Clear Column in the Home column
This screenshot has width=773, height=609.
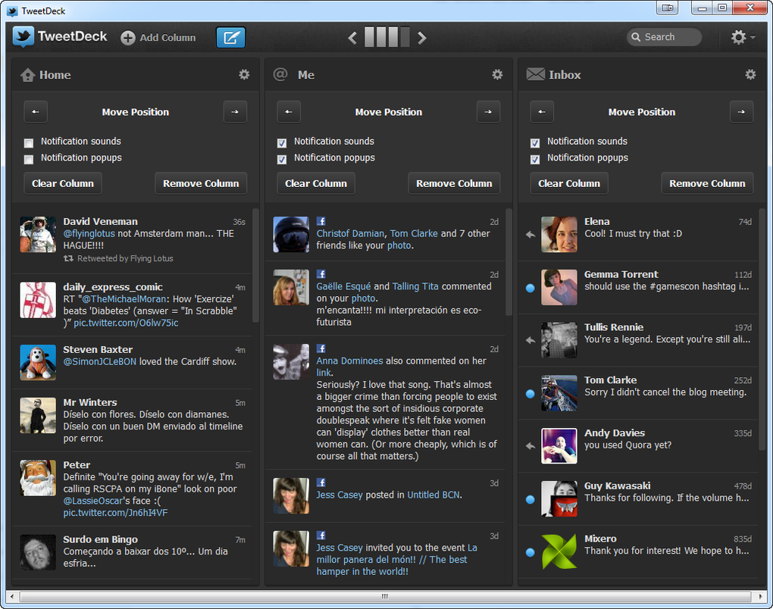click(63, 183)
